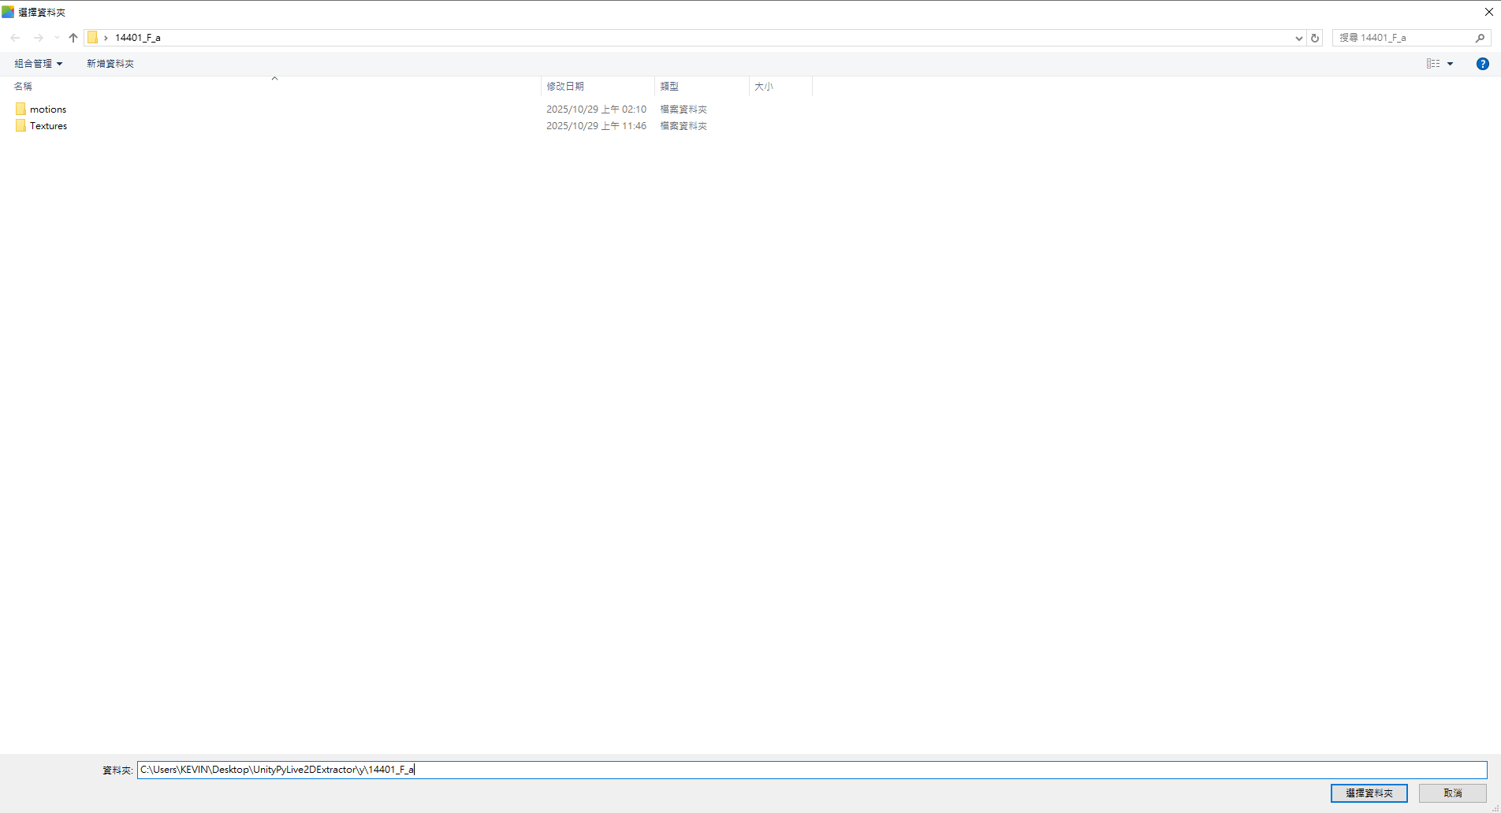Viewport: 1501px width, 813px height.
Task: Go up one folder level
Action: pos(73,38)
